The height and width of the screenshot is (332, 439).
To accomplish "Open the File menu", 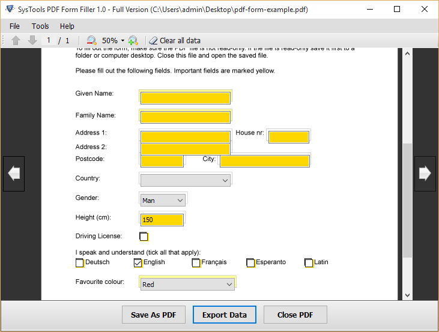I will [x=14, y=26].
